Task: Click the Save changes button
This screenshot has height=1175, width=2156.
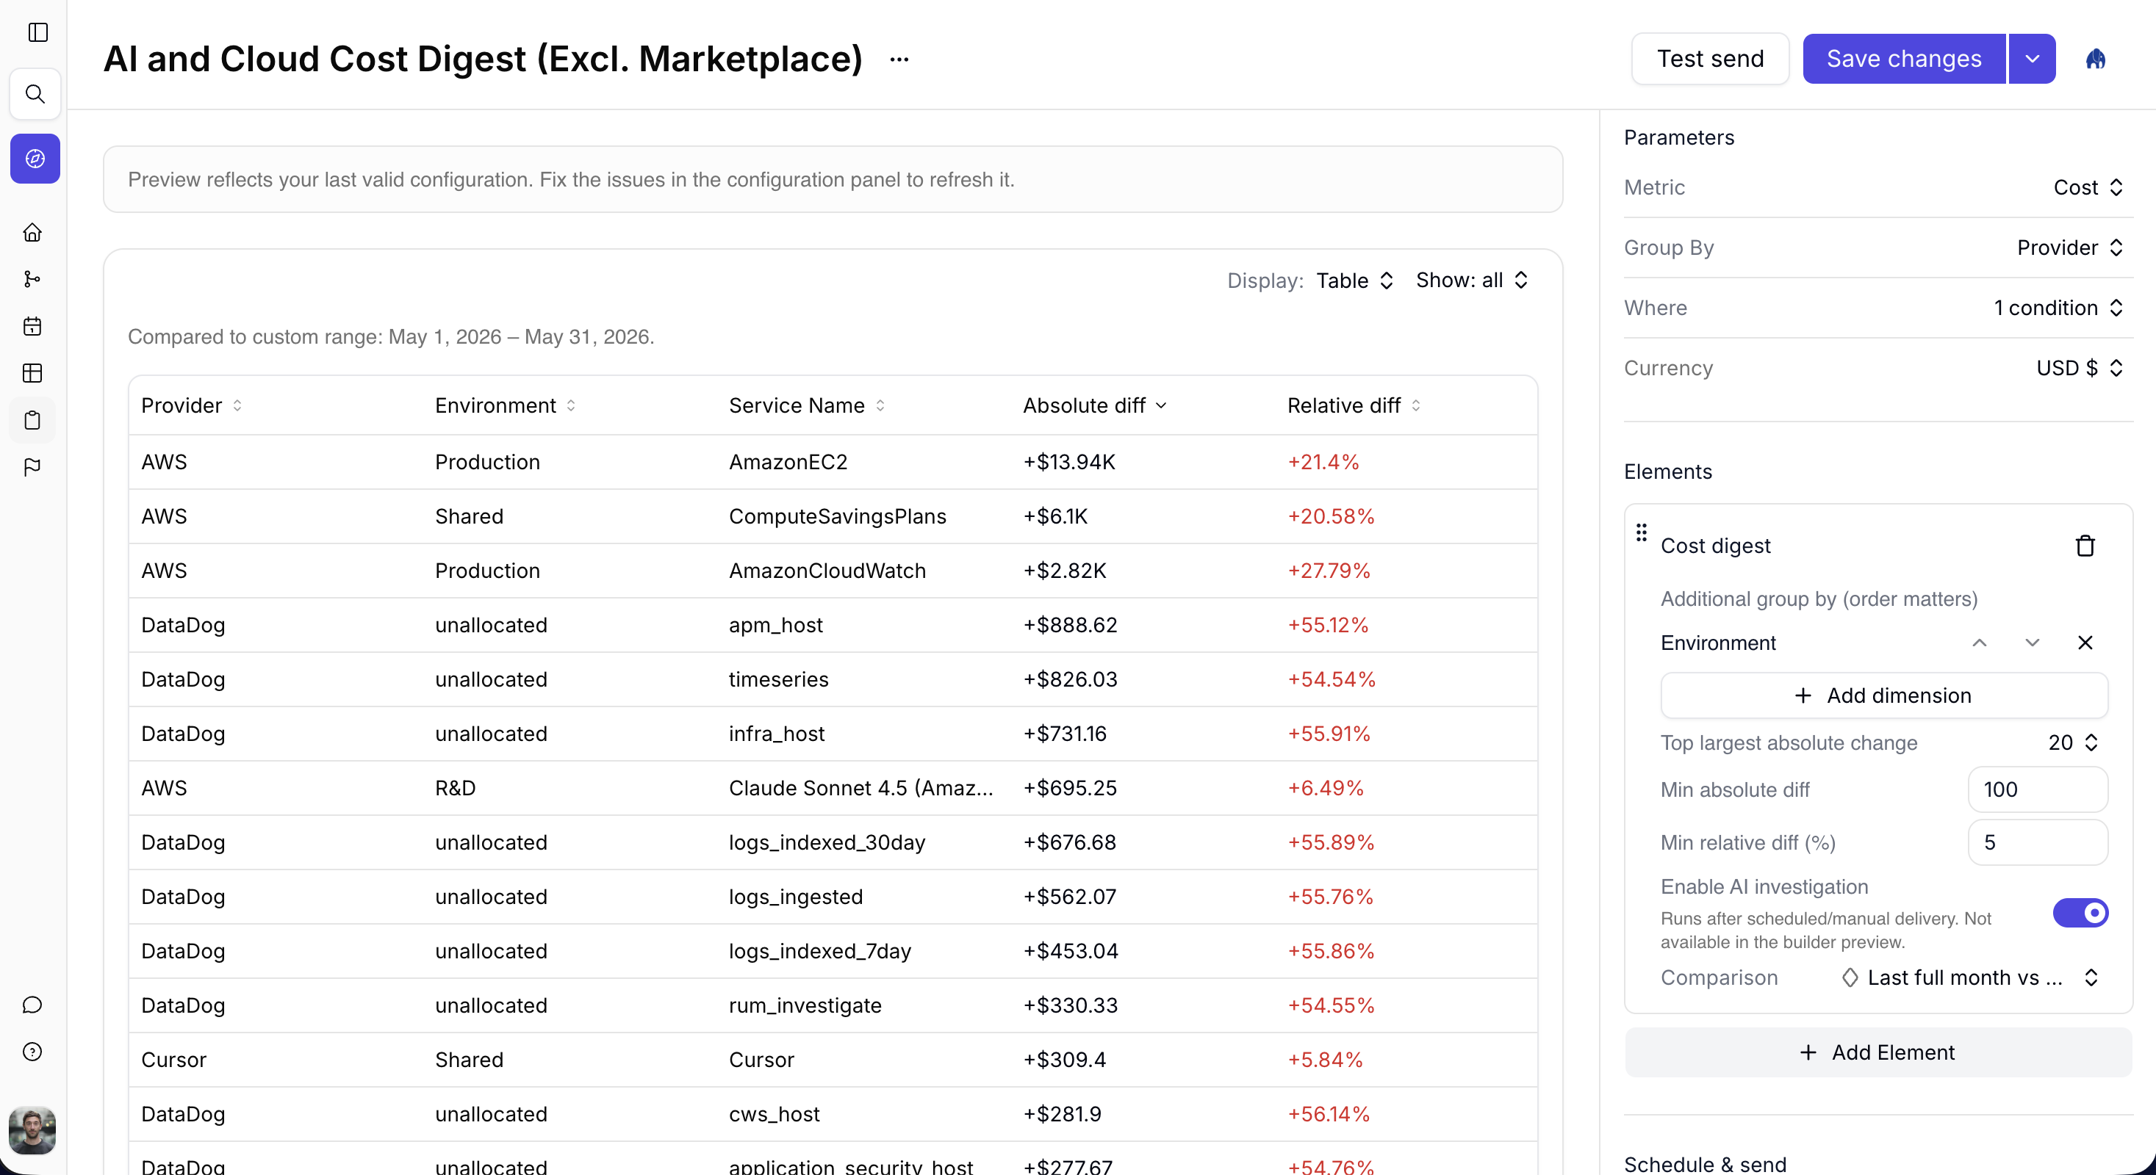Action: [x=1903, y=59]
